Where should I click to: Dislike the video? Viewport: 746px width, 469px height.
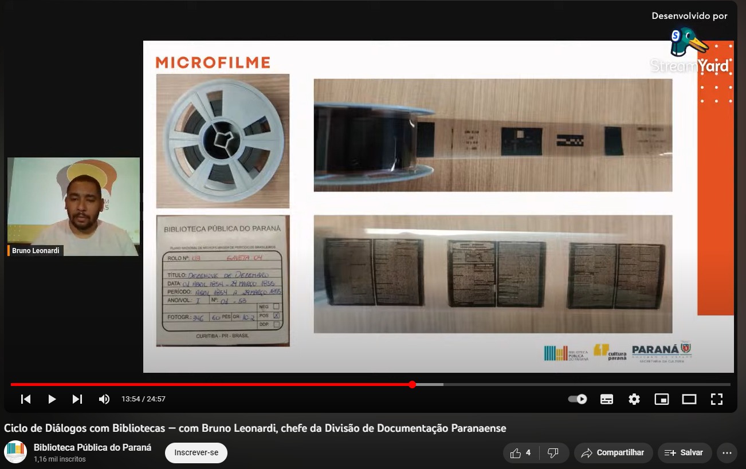point(553,453)
